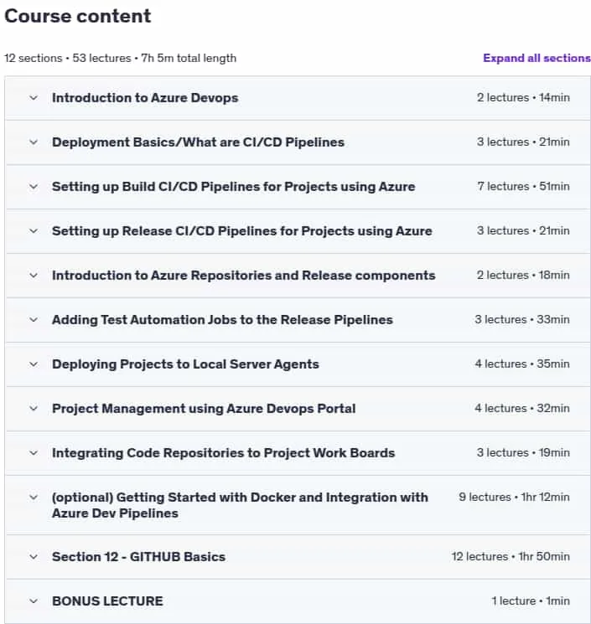This screenshot has height=624, width=591.
Task: Expand the Project Management section chevron
Action: [x=34, y=408]
